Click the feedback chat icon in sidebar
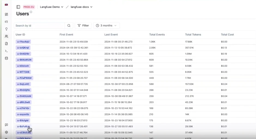The height and width of the screenshot is (139, 256). point(7,125)
